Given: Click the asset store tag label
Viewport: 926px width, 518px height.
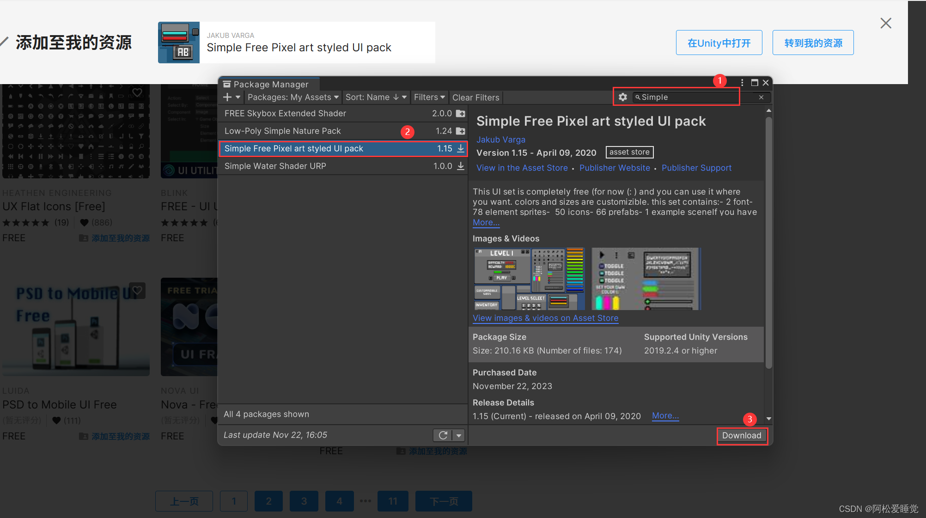Looking at the screenshot, I should pyautogui.click(x=629, y=152).
